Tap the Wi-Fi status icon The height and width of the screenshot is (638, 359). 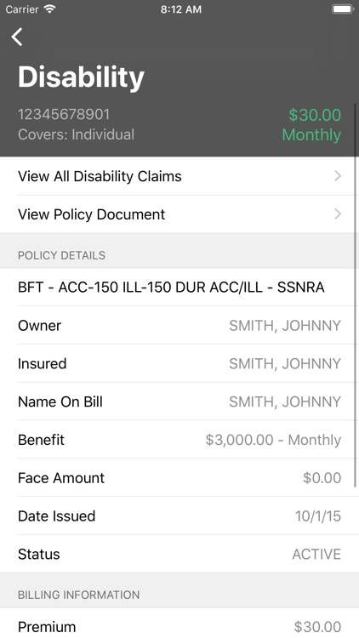pyautogui.click(x=49, y=9)
